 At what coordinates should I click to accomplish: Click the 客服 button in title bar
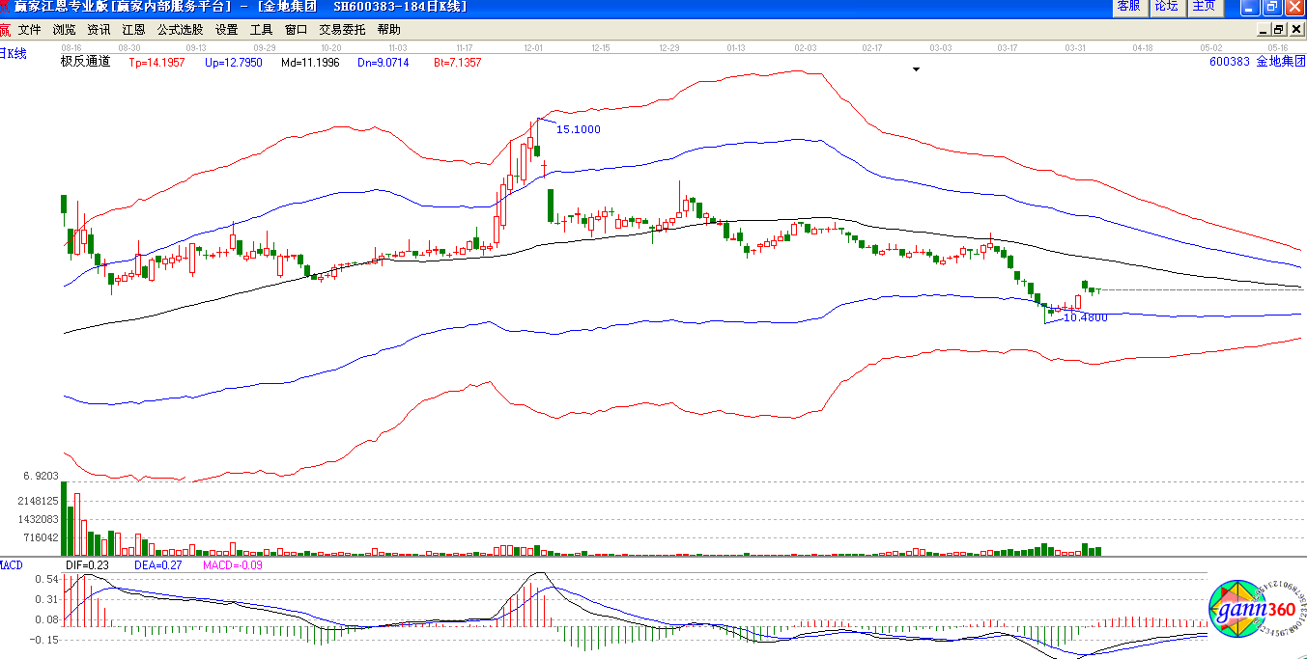[x=1128, y=7]
